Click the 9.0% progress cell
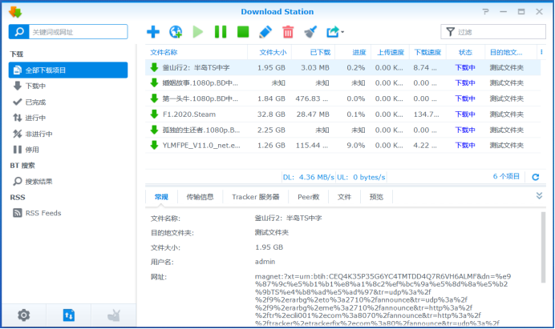 click(356, 145)
